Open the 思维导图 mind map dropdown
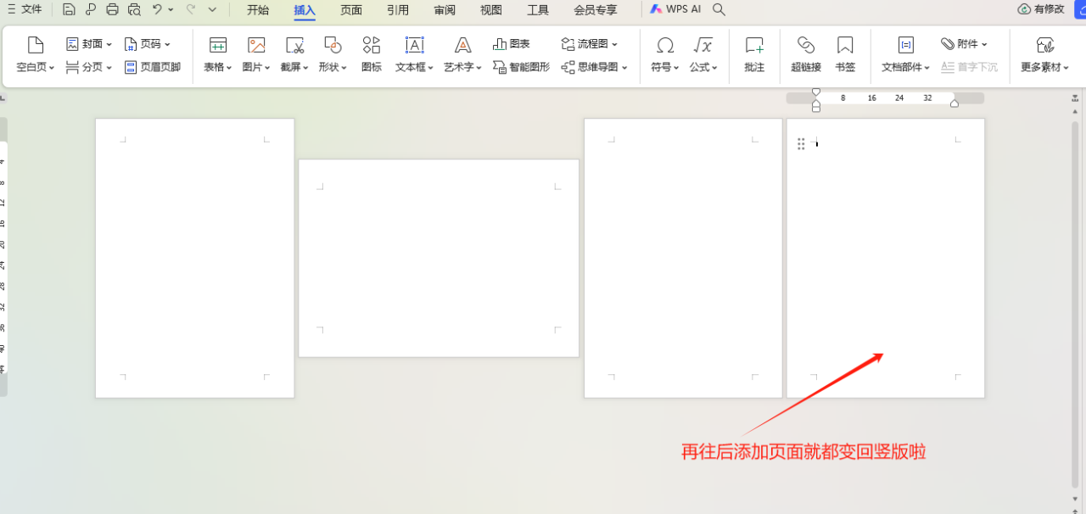Screen dimensions: 1086x514 point(595,67)
